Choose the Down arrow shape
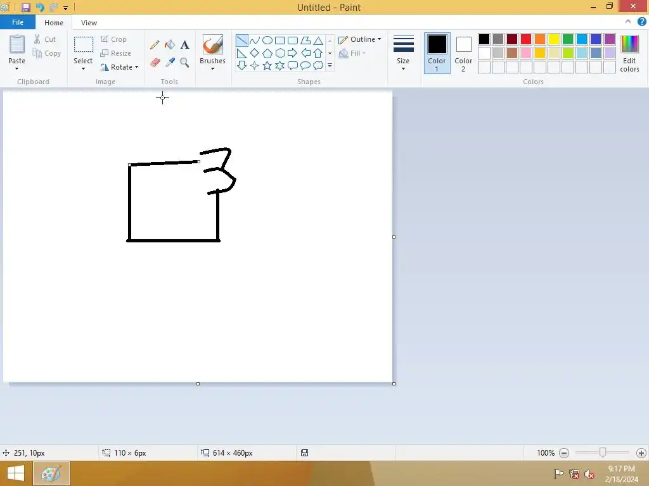The image size is (649, 486). [x=241, y=65]
